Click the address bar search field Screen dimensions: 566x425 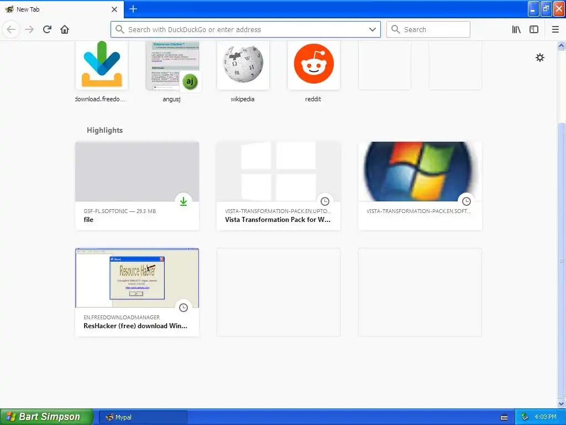(245, 29)
